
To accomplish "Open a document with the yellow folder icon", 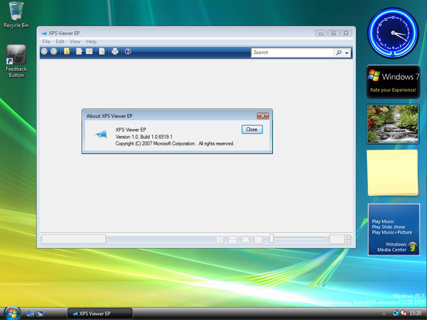I will [x=67, y=51].
